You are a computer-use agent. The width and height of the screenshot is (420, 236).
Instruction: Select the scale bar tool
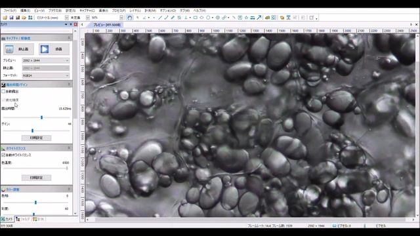pos(253,18)
